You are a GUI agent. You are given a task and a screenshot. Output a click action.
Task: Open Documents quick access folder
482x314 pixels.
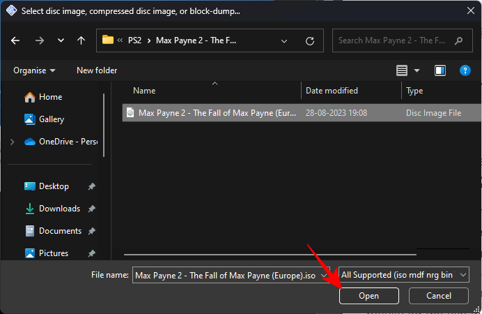[52, 231]
